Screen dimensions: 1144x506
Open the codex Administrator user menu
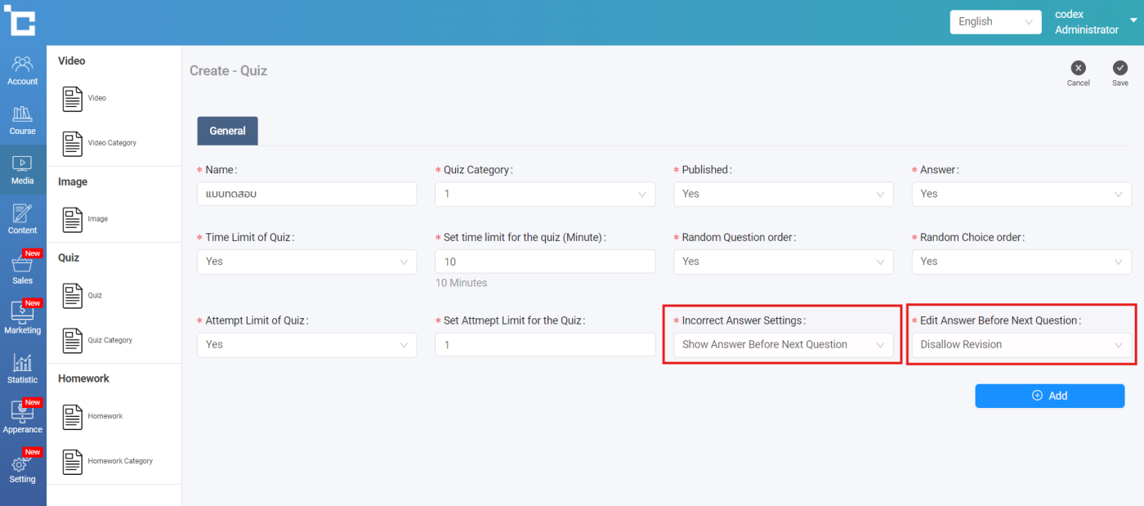[x=1093, y=22]
